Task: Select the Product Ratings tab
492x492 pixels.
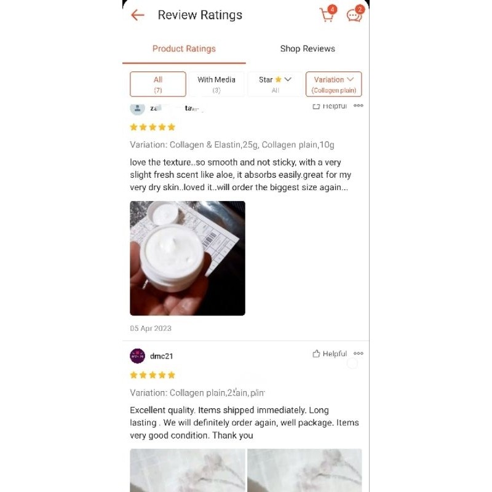Action: click(184, 49)
